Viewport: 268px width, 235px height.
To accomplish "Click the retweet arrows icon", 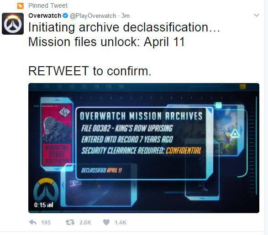I will (70, 222).
